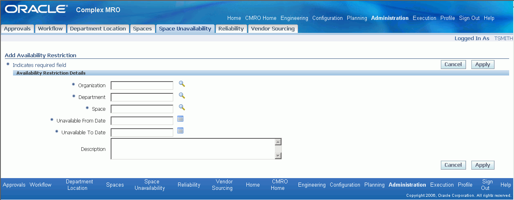Open the Department Location tab
This screenshot has width=514, height=200.
98,29
